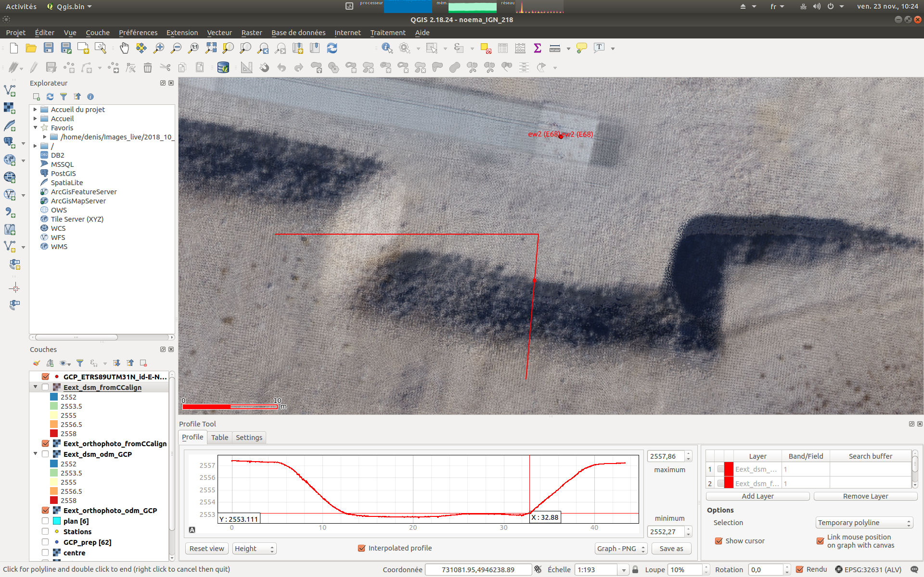This screenshot has width=924, height=577.
Task: Activate the Zoom In tool
Action: [x=158, y=48]
